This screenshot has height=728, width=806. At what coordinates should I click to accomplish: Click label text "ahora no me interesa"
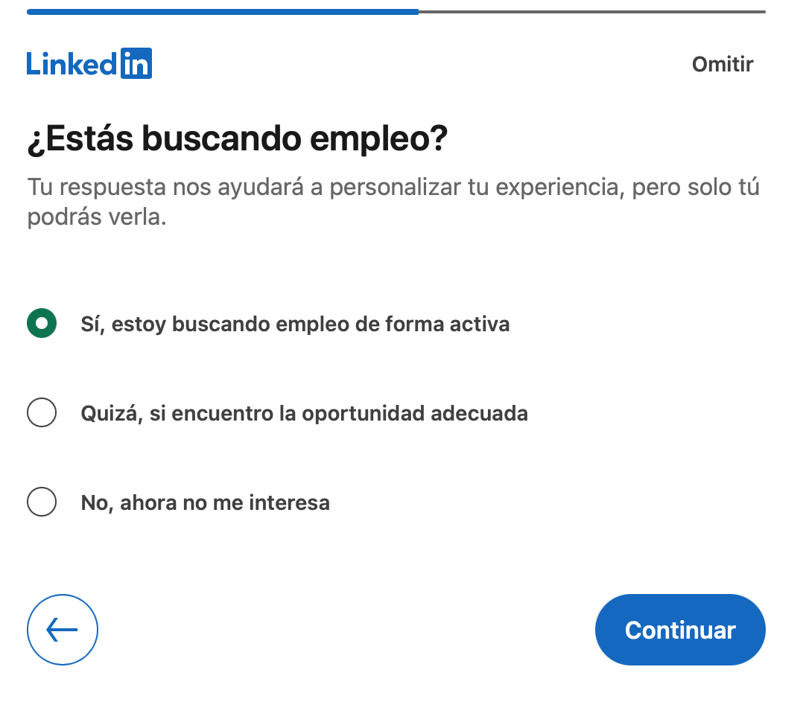(225, 503)
